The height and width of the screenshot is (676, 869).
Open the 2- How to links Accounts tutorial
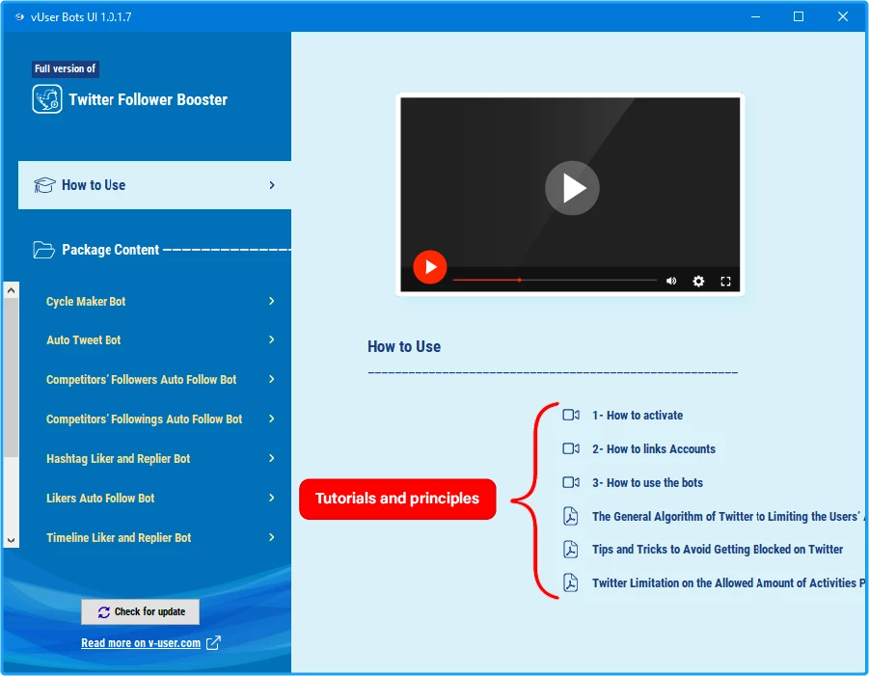[653, 448]
